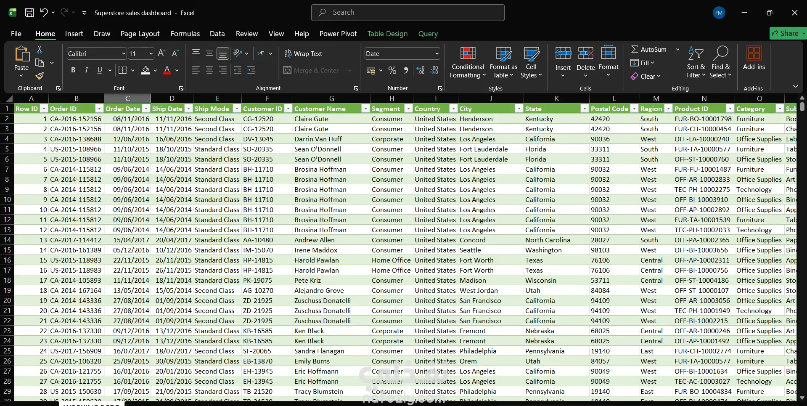The width and height of the screenshot is (807, 406).
Task: Toggle Align Right
Action: (223, 70)
